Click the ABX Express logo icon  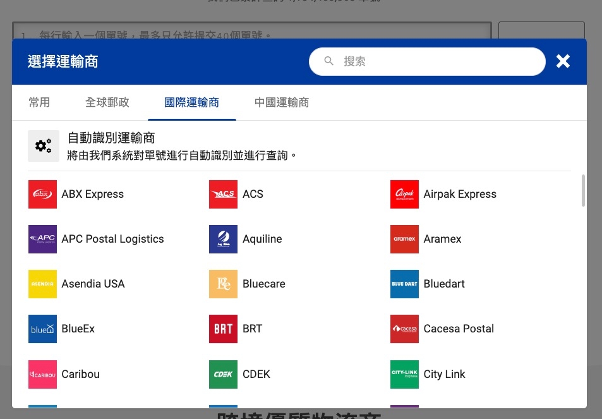point(42,194)
